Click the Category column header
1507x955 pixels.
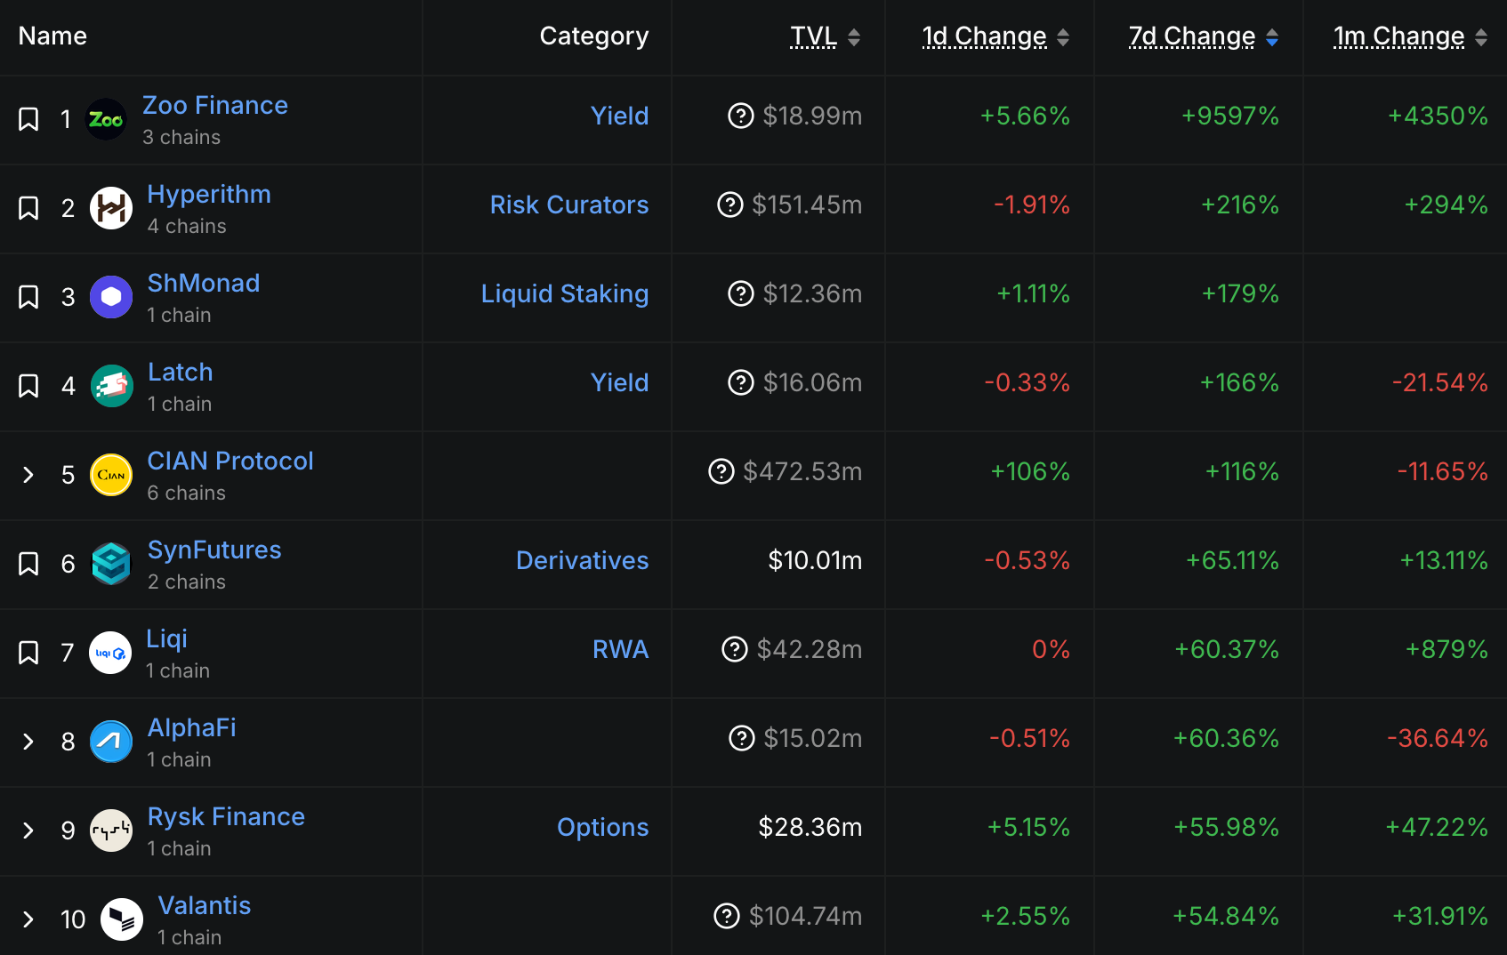[x=594, y=36]
